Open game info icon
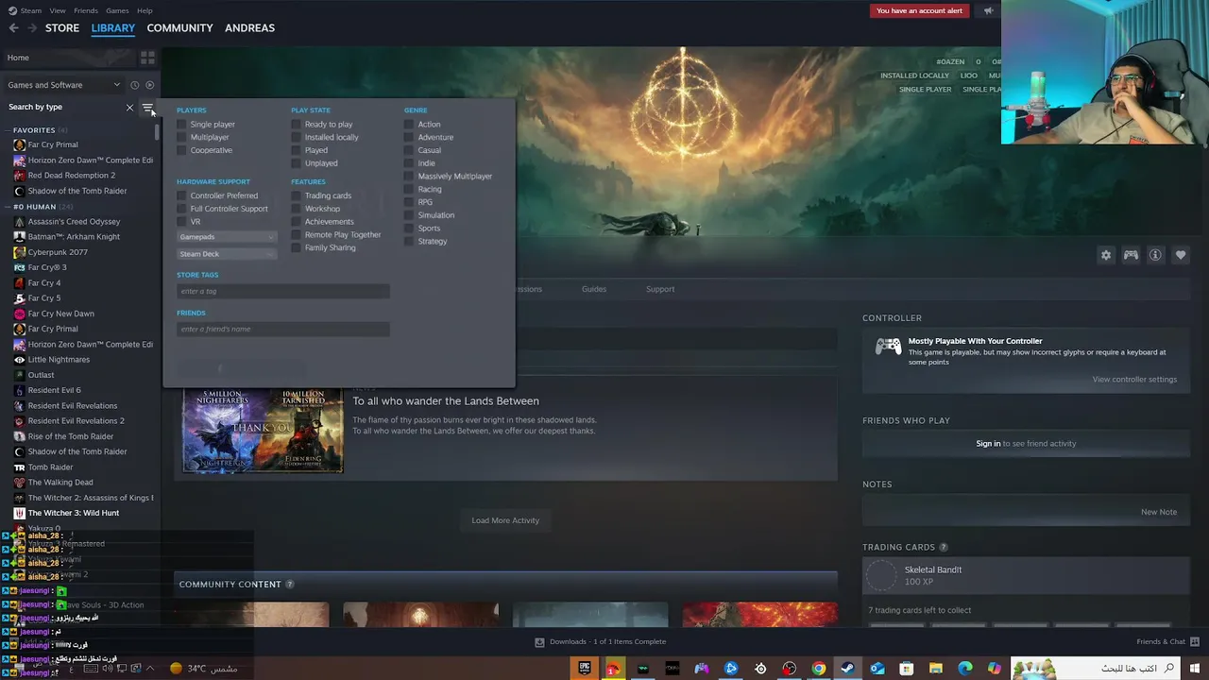The height and width of the screenshot is (680, 1209). point(1155,255)
